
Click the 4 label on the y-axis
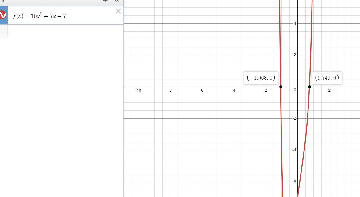click(x=295, y=23)
